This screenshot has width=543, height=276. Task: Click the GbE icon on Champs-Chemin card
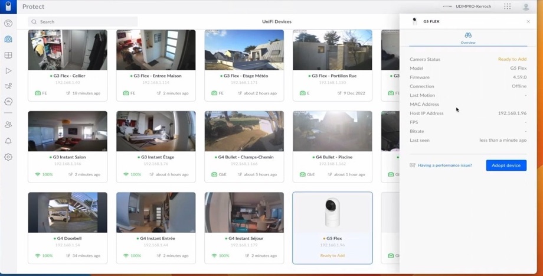pos(214,174)
